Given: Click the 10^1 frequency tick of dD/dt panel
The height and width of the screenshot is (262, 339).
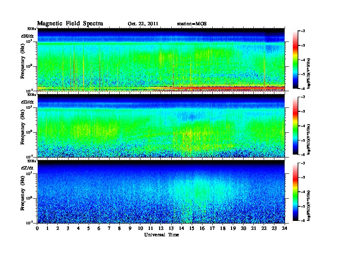Looking at the screenshot, I should [x=29, y=107].
